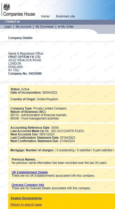The height and width of the screenshot is (209, 115).
Task: Click Return to search page
Action: tap(26, 205)
